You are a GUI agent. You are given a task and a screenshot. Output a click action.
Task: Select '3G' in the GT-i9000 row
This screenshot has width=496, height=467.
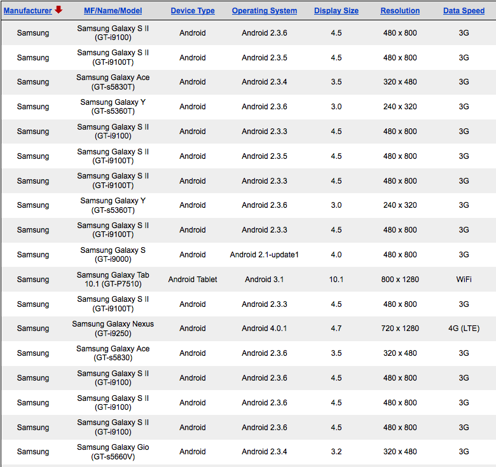point(464,255)
